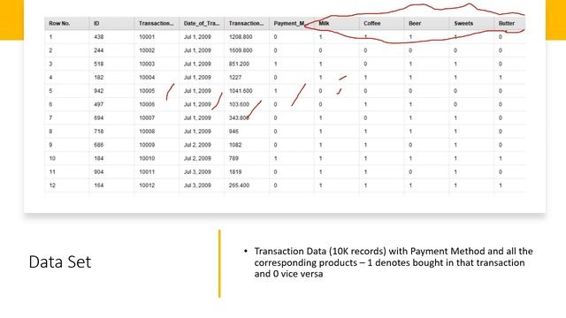
Task: Select amount cell '1819'
Action: (235, 172)
